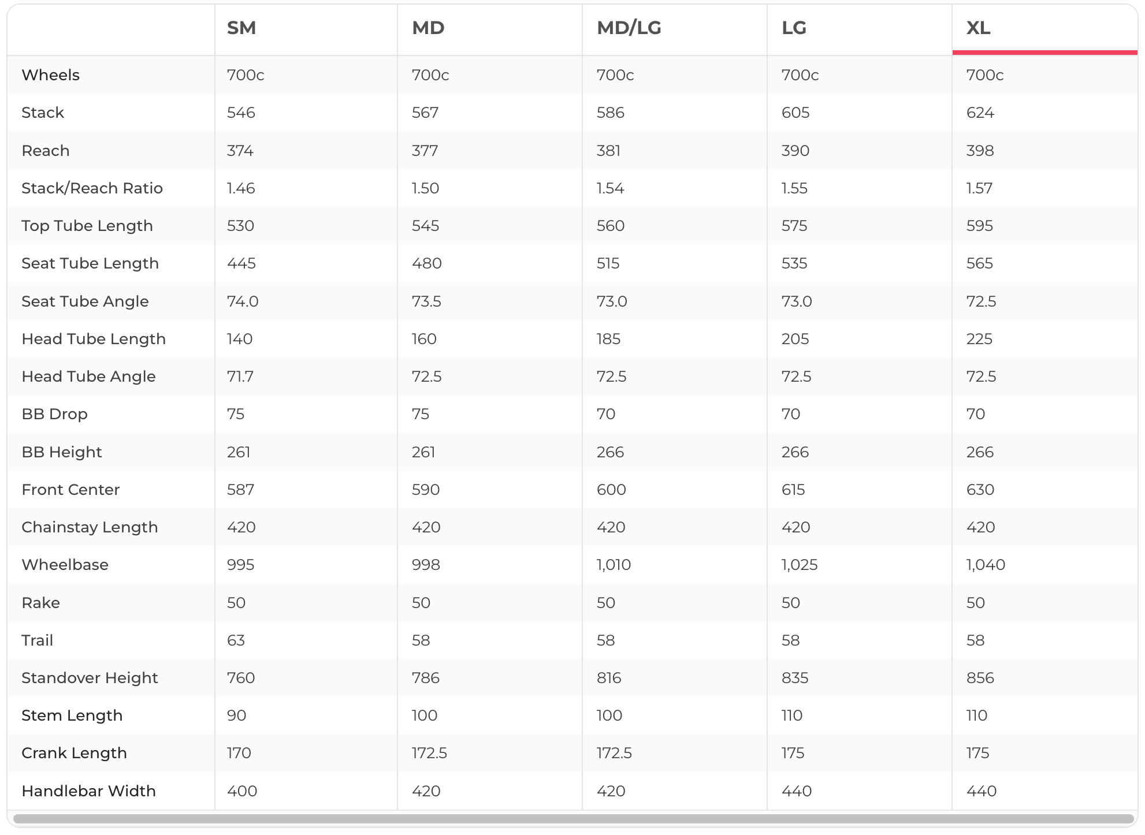Click the SM Head Tube Angle value 71.7
Screen dimensions: 1145x835
point(240,377)
